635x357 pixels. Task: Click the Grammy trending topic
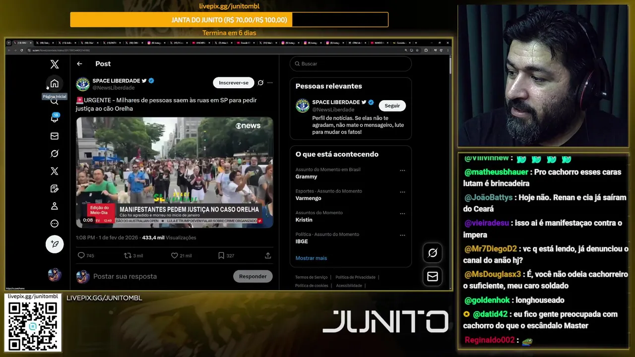tap(306, 177)
